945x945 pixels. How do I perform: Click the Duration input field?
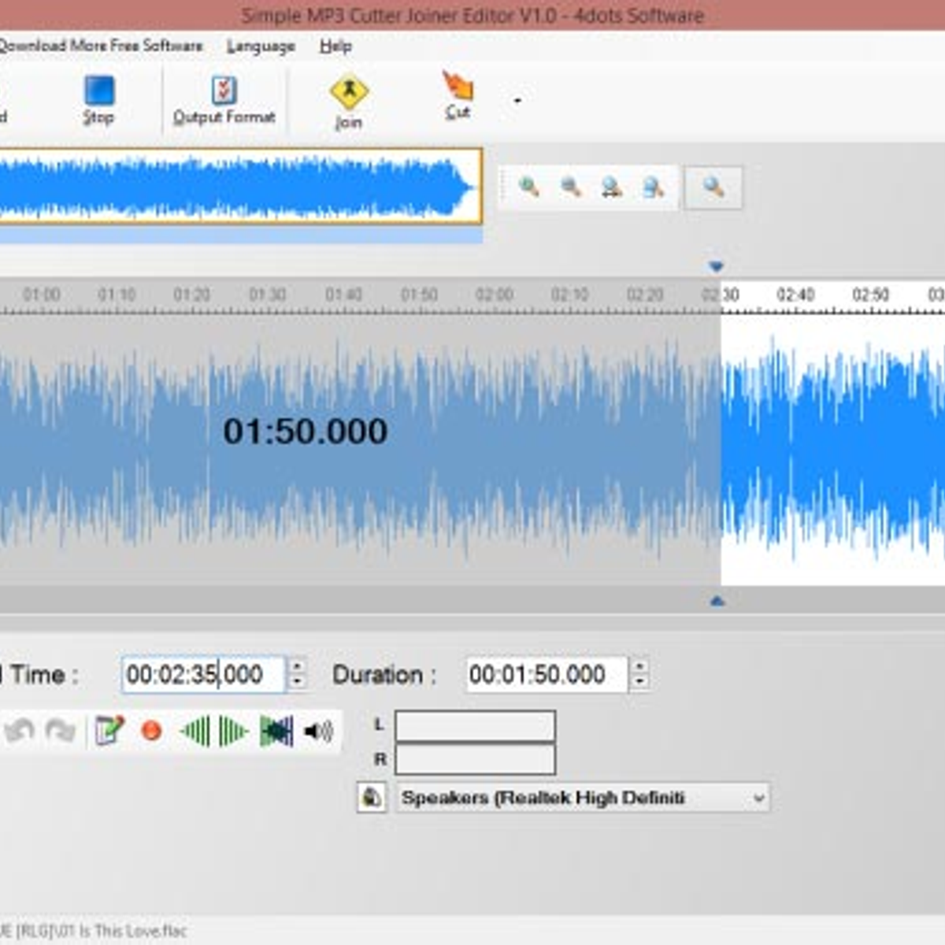[x=547, y=675]
